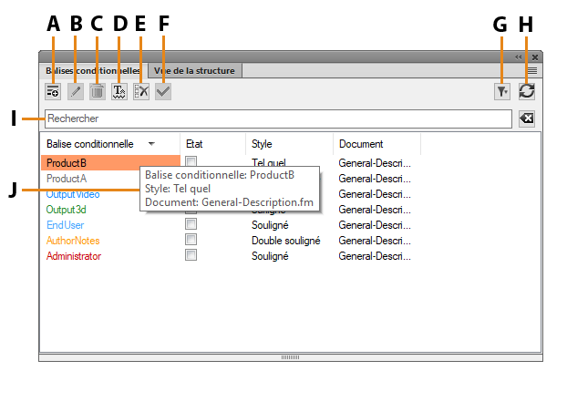
Task: Click the sort arrow on Balise conditionnelle column
Action: [x=150, y=144]
